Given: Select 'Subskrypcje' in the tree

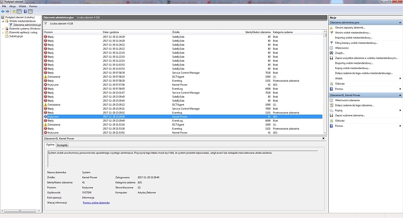Looking at the screenshot, I should [x=16, y=36].
